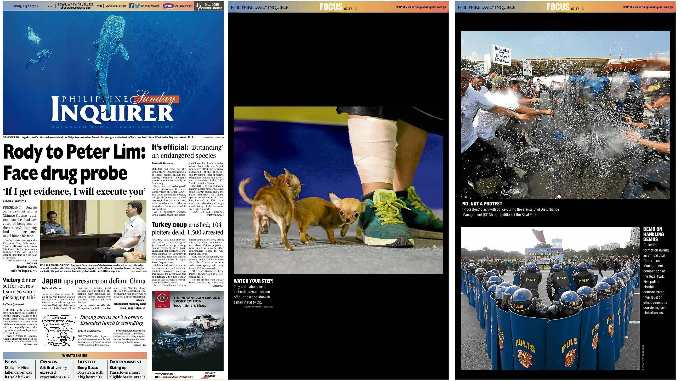Click the 'By Alya B. Honasan' byline
Screen dimensions: 681x381
click(162, 164)
